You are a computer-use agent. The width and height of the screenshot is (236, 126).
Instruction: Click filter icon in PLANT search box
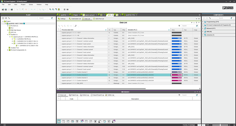click(52, 18)
